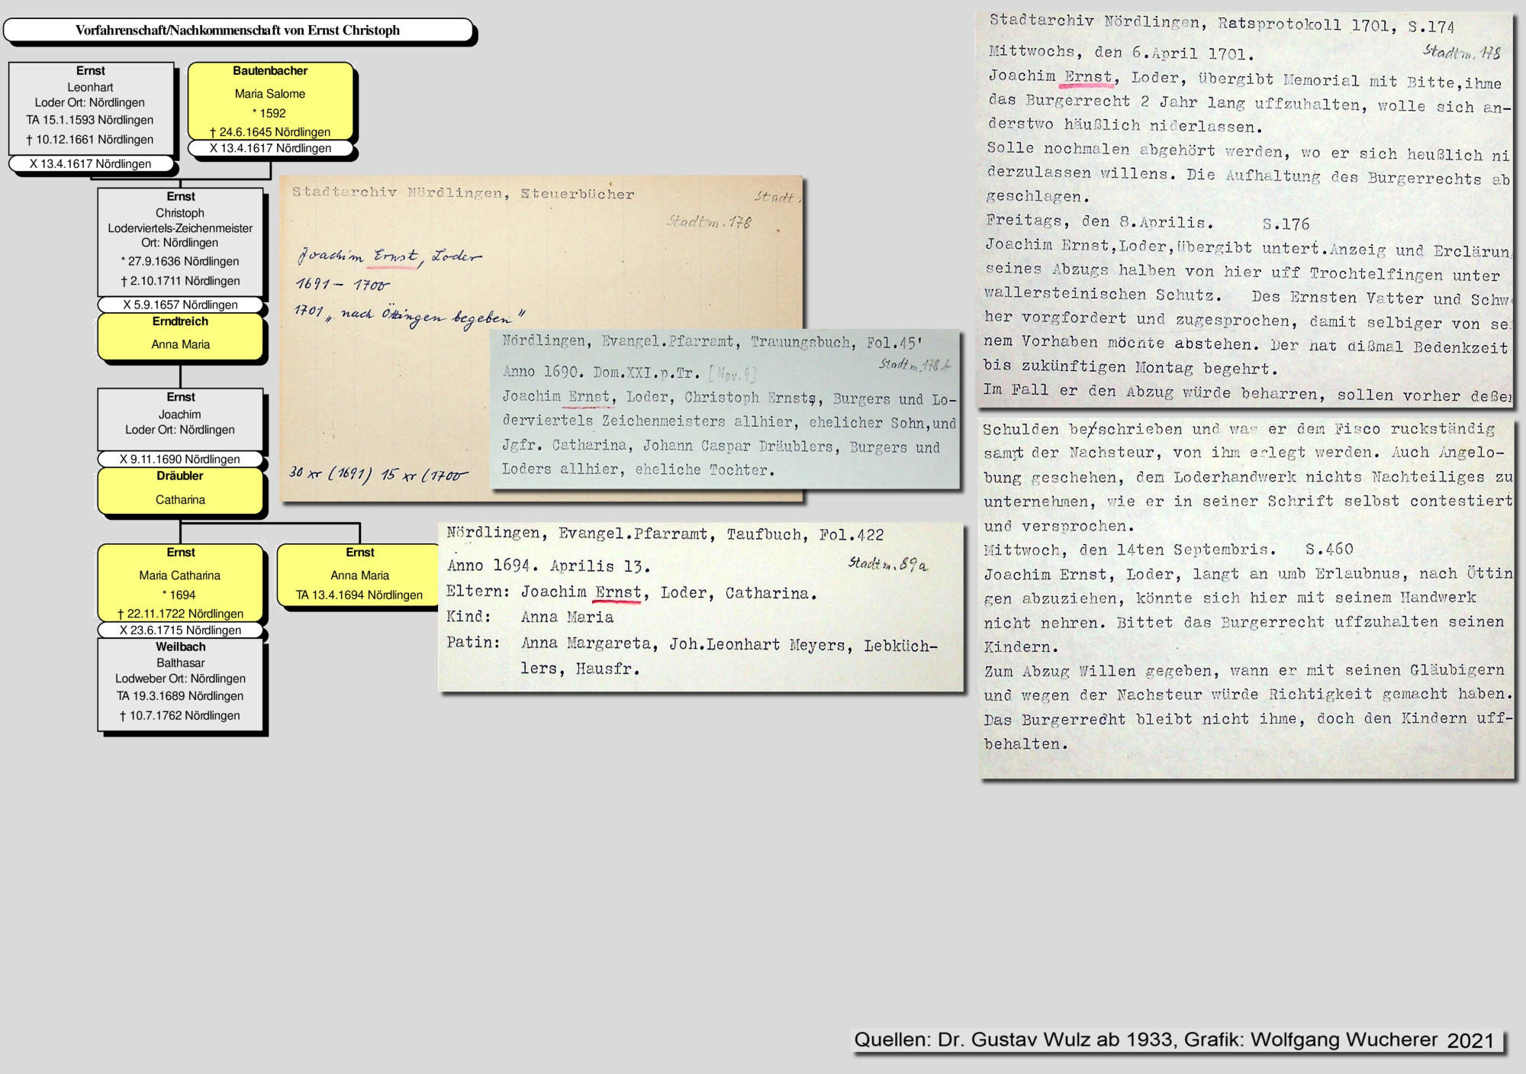Select the Maria Catharina Ernst box

(180, 582)
